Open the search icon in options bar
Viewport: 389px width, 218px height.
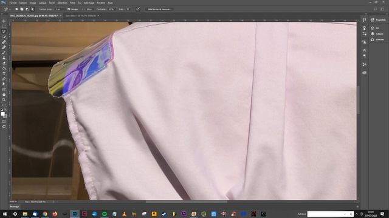376,9
